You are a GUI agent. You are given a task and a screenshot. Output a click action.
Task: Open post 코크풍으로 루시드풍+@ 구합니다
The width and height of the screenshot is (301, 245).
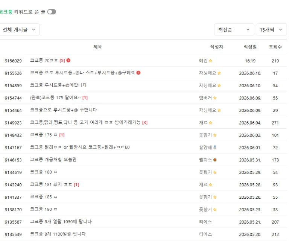click(x=64, y=110)
